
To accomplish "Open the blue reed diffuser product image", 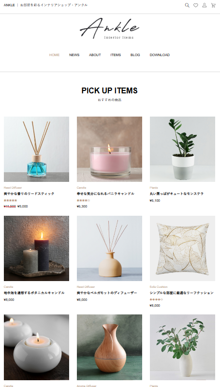I will pyautogui.click(x=36, y=149).
